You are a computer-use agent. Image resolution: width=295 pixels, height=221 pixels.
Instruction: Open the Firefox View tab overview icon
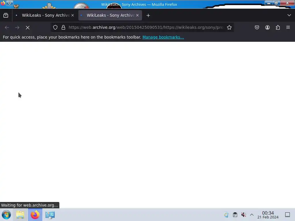pos(6,16)
